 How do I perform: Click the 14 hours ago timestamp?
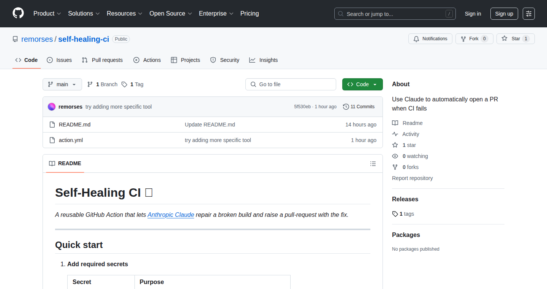(x=361, y=125)
